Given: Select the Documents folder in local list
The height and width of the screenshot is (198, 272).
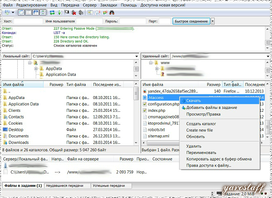Looking at the screenshot, I should 19,136.
